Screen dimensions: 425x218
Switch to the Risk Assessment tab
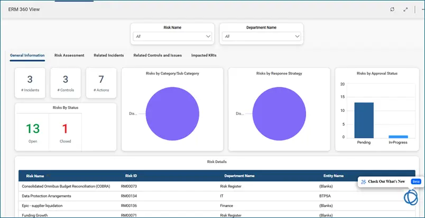69,55
